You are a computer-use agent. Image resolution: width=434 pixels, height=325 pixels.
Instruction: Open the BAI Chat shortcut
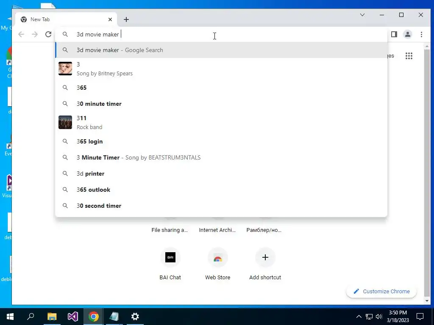(170, 264)
